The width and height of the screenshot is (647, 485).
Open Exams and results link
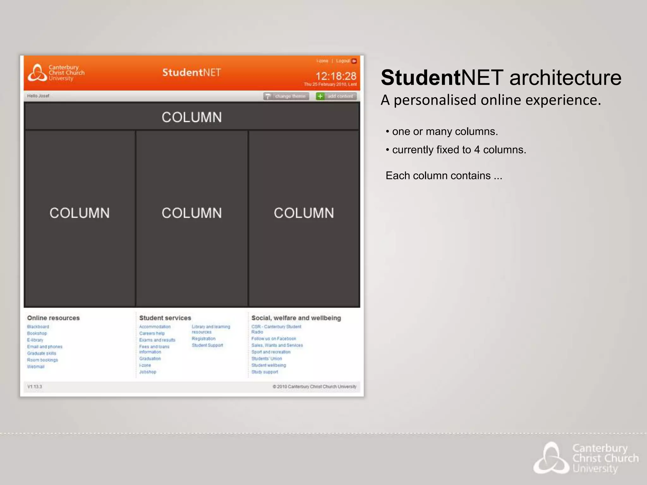[x=157, y=340]
